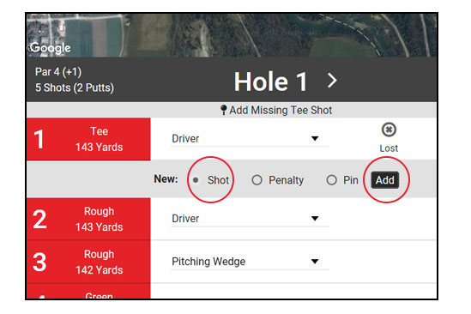Click the tee pin icon

coord(223,110)
